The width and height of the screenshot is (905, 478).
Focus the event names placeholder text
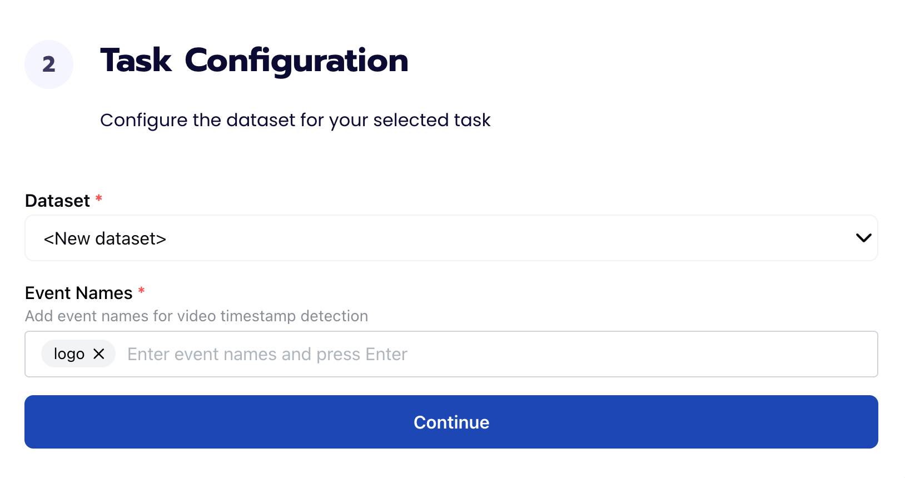(x=267, y=355)
